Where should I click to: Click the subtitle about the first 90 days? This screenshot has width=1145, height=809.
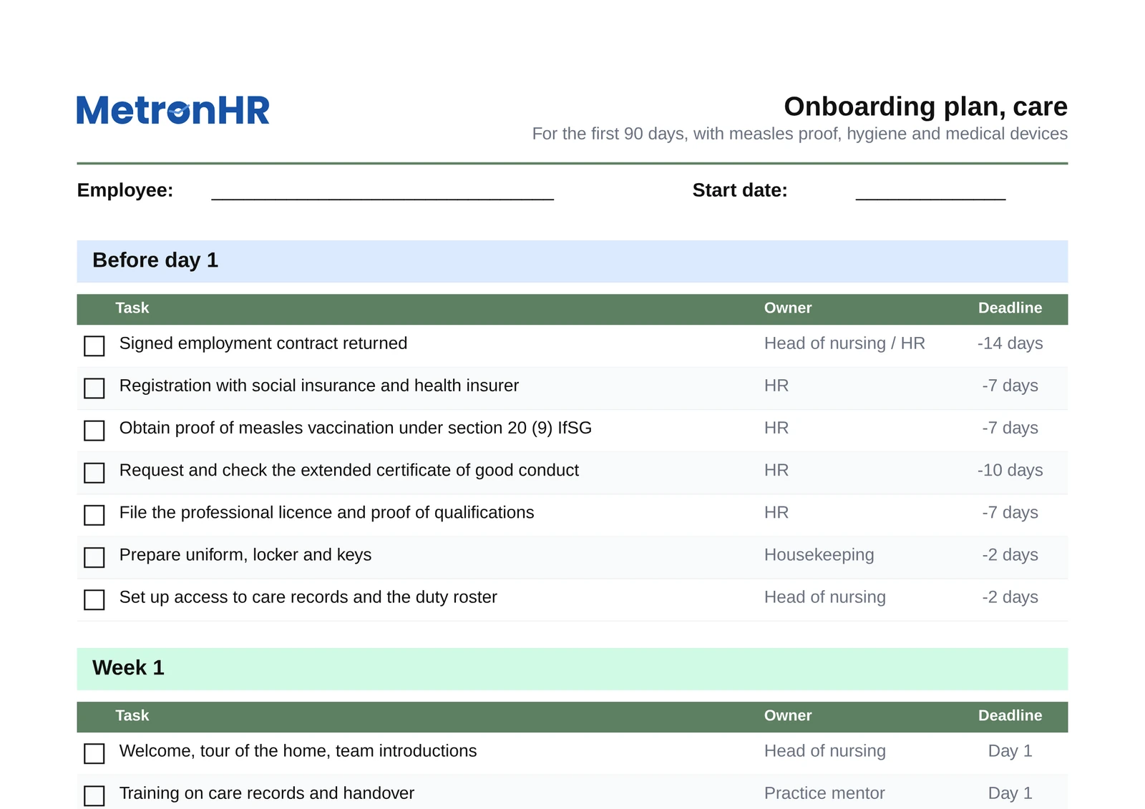tap(799, 134)
